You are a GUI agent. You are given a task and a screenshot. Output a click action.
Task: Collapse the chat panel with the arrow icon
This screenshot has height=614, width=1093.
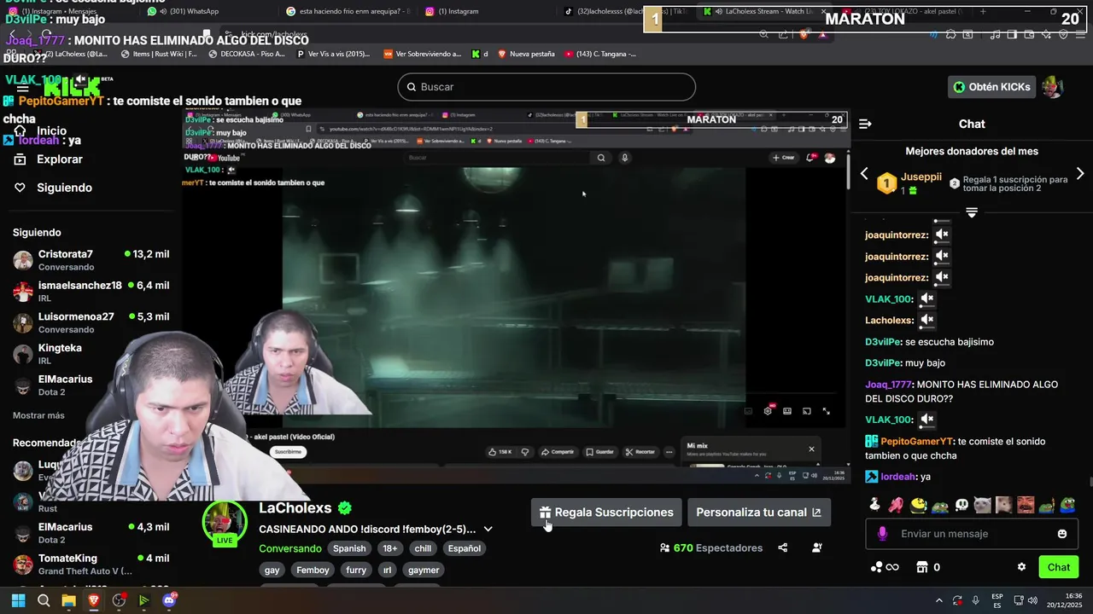tap(865, 124)
